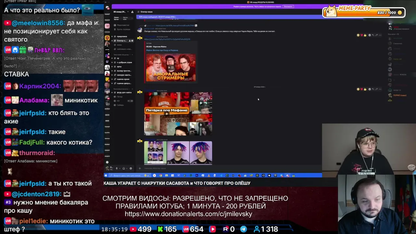Open After Effects from the taskbar
416x234 pixels.
click(197, 175)
